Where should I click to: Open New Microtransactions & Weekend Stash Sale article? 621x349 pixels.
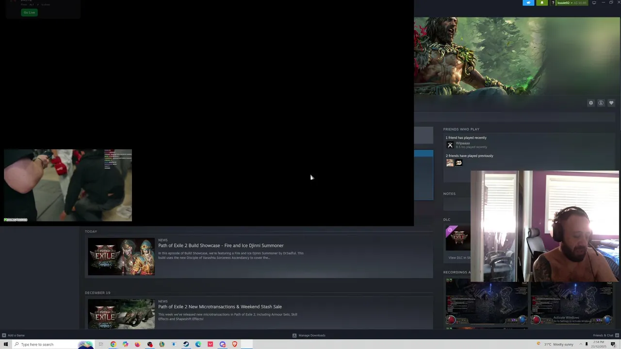pyautogui.click(x=220, y=306)
